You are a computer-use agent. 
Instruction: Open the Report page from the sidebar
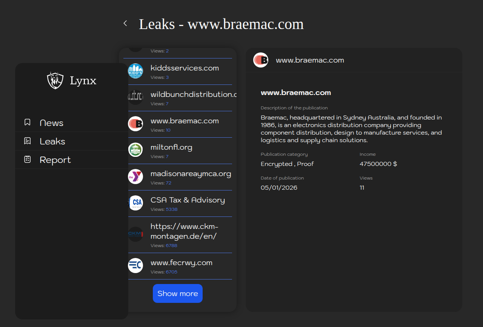coord(55,160)
